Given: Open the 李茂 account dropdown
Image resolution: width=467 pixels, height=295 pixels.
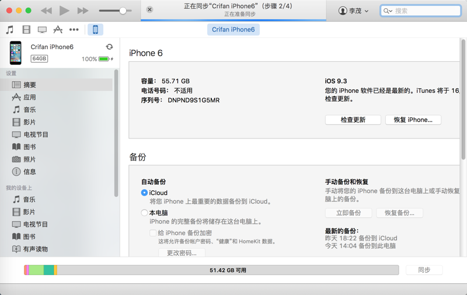Looking at the screenshot, I should pyautogui.click(x=354, y=11).
